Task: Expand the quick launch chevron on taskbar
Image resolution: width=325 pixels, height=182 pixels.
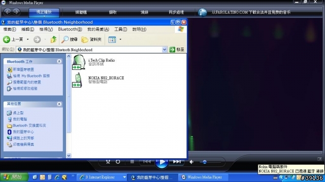Action: (73, 176)
